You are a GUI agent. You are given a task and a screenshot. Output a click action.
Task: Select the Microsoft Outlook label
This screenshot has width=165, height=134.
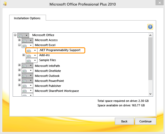(x=47, y=76)
